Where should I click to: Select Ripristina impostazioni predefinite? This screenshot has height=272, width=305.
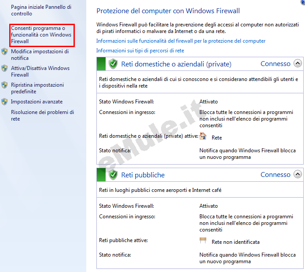(x=37, y=88)
